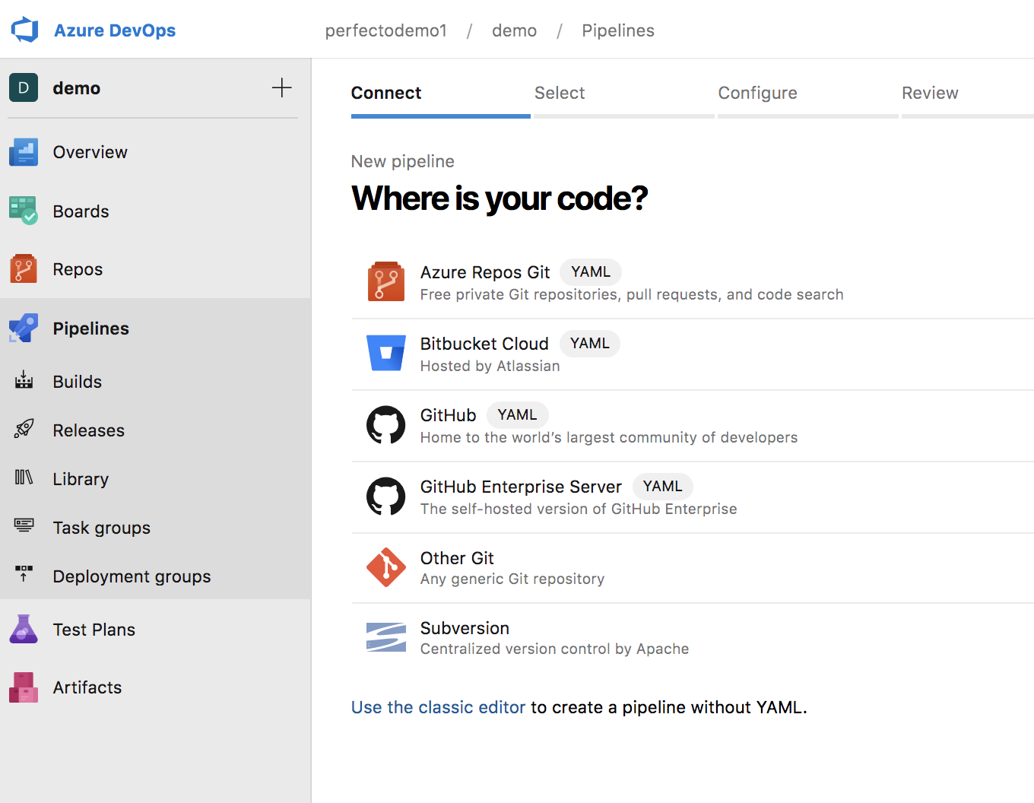Viewport: 1034px width, 803px height.
Task: Click Use the classic editor link
Action: point(438,707)
